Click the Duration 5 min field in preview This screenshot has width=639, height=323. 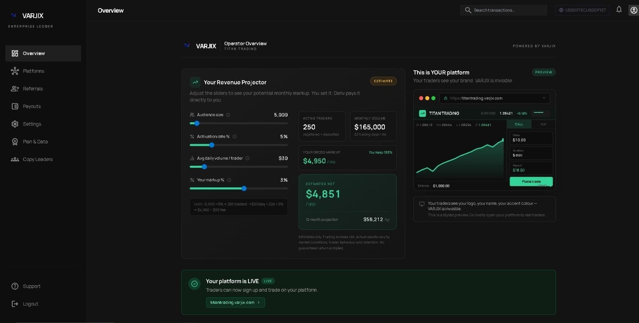tap(531, 153)
